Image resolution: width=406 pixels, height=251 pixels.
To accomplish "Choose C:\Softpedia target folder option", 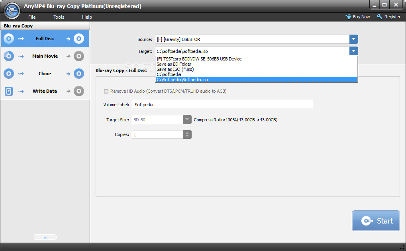I will (256, 74).
